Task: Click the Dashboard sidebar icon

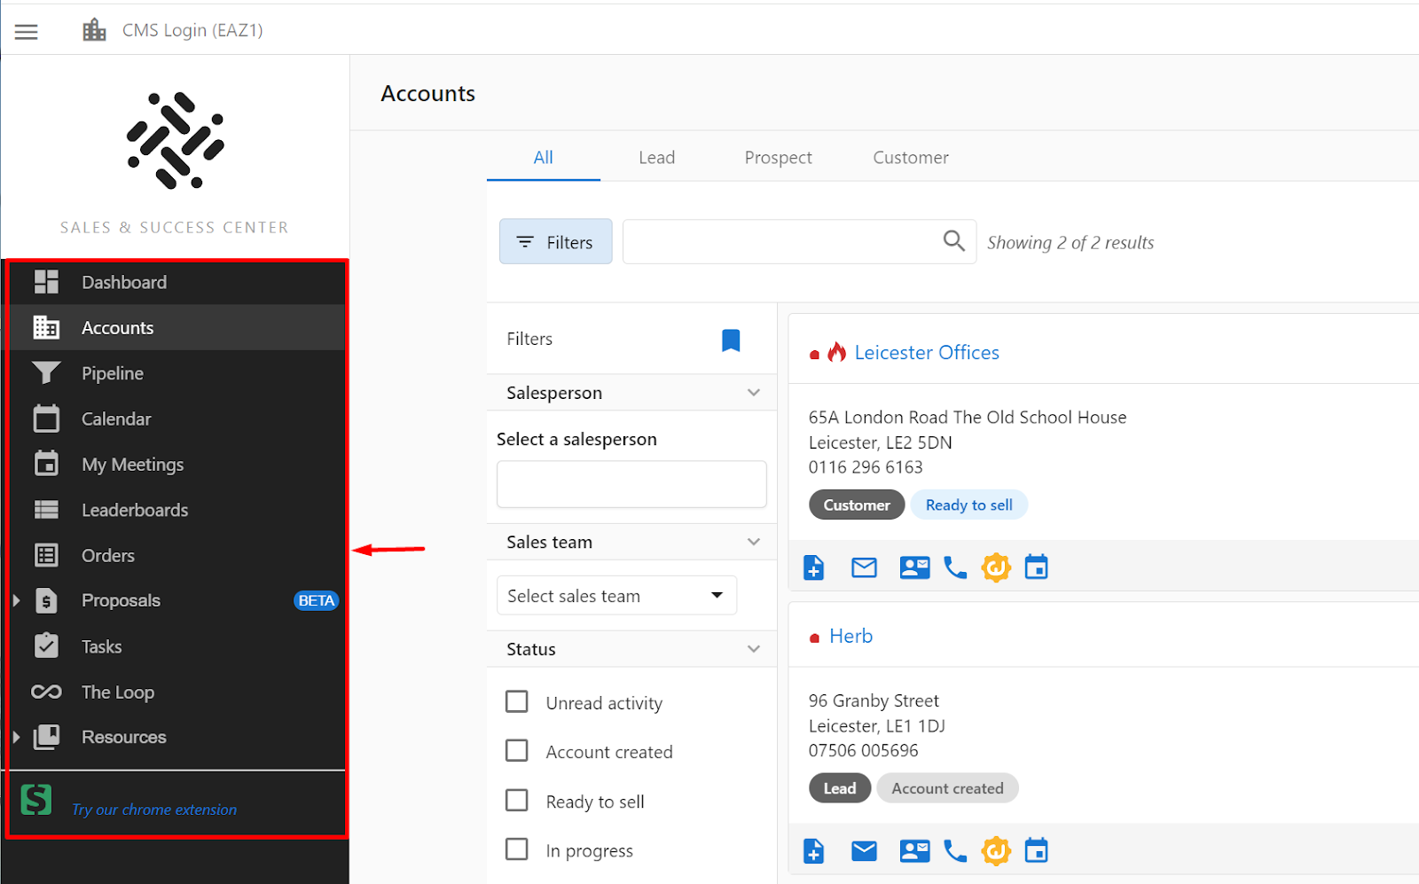Action: 46,282
